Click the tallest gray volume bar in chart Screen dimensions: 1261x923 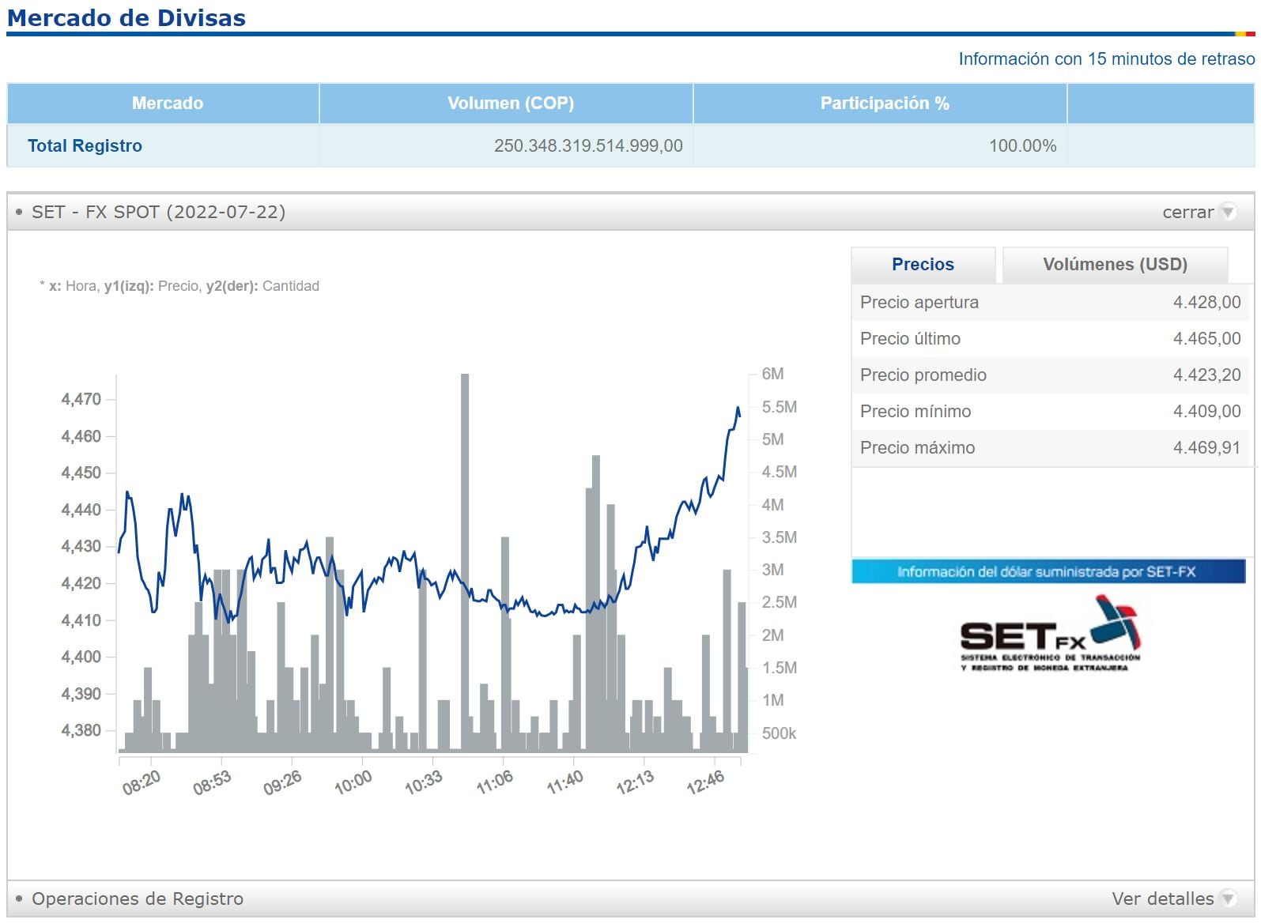coord(465,561)
